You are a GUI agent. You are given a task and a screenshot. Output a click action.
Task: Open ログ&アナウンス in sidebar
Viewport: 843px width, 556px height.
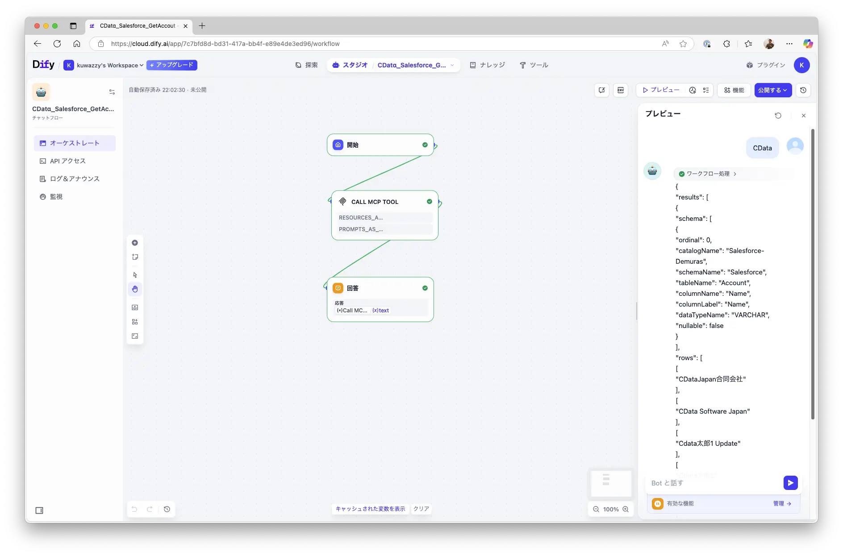pyautogui.click(x=75, y=179)
